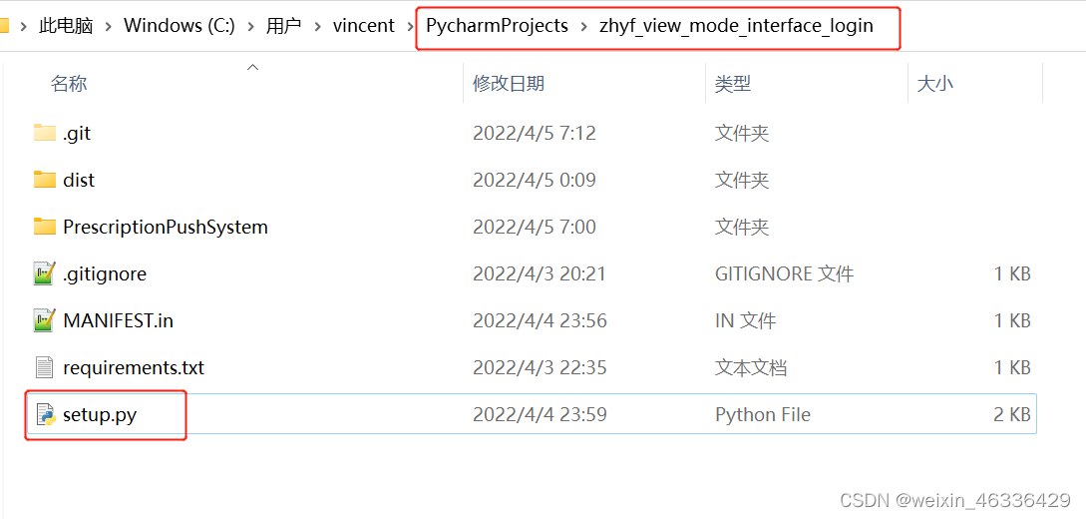Click IN 文件 type cell
Screen dimensions: 1086x519
click(x=745, y=321)
